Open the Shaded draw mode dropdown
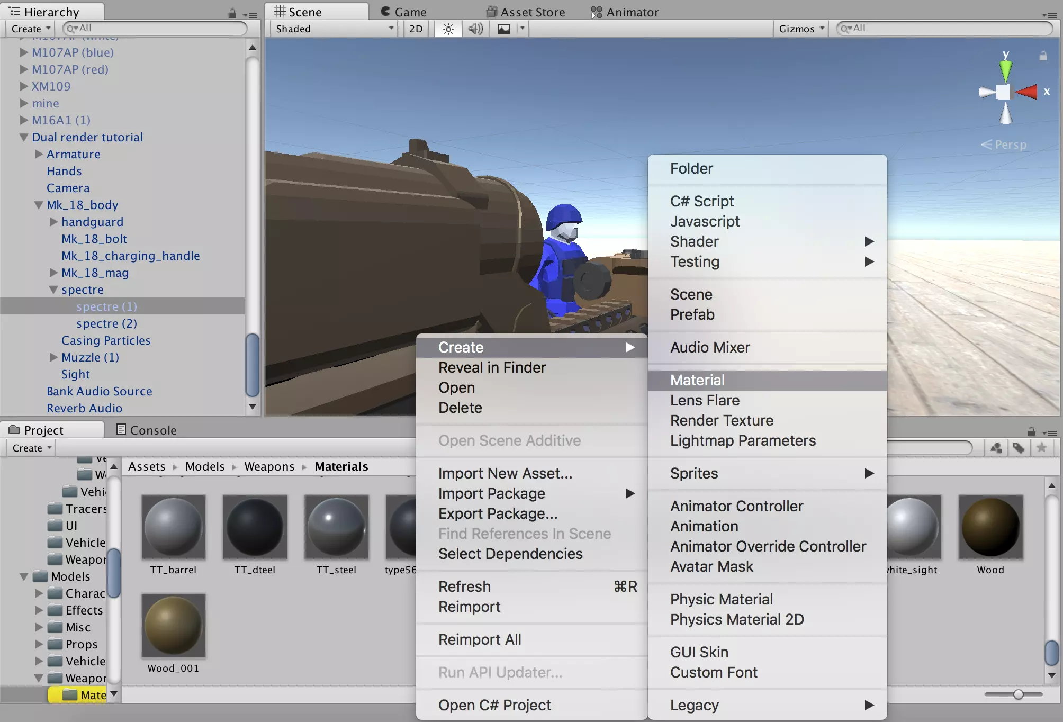Viewport: 1063px width, 722px height. click(334, 29)
